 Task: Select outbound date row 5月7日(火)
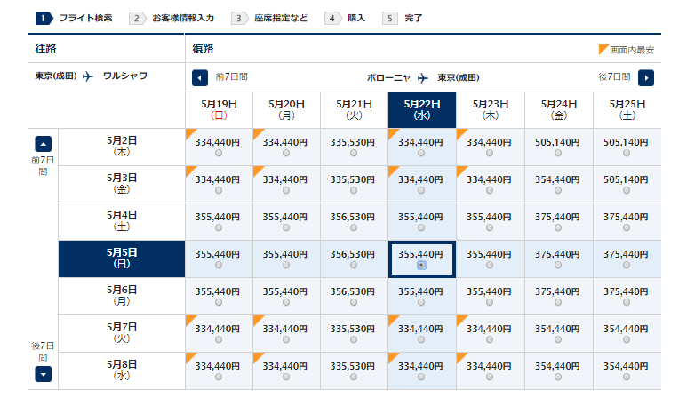pyautogui.click(x=122, y=333)
